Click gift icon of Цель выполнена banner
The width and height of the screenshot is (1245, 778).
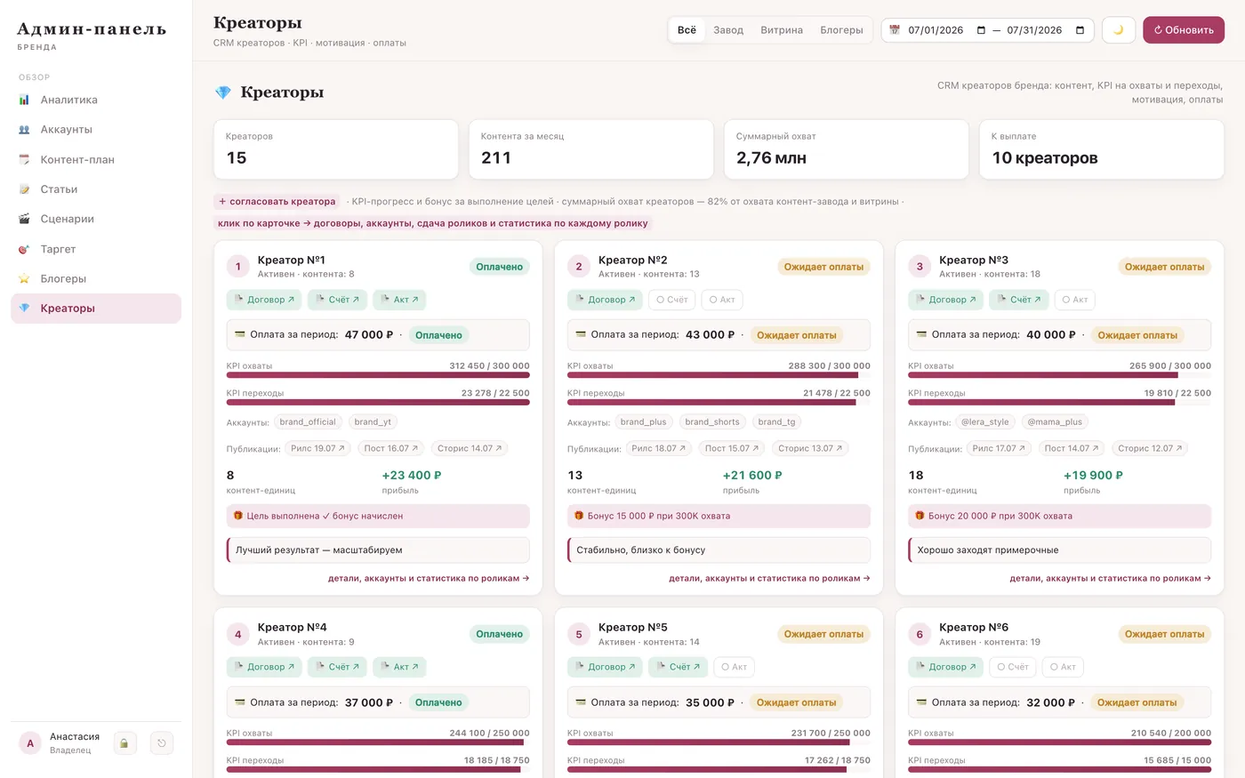pyautogui.click(x=238, y=516)
